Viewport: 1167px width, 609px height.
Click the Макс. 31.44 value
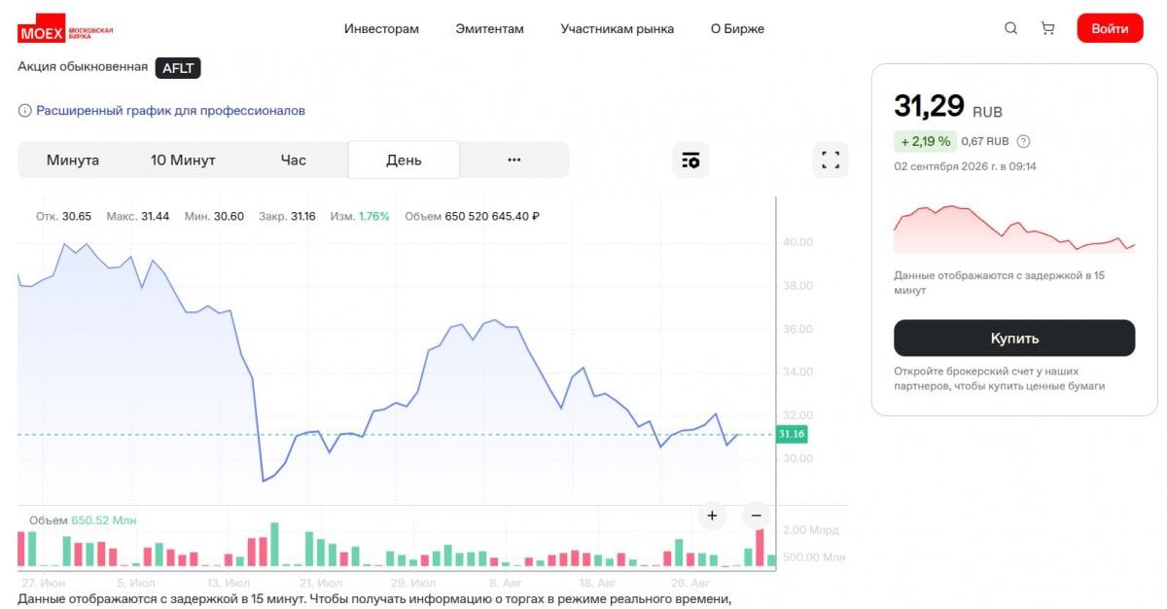[x=138, y=216]
